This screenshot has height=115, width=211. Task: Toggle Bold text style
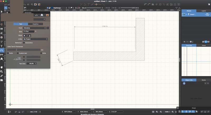(x=24, y=36)
